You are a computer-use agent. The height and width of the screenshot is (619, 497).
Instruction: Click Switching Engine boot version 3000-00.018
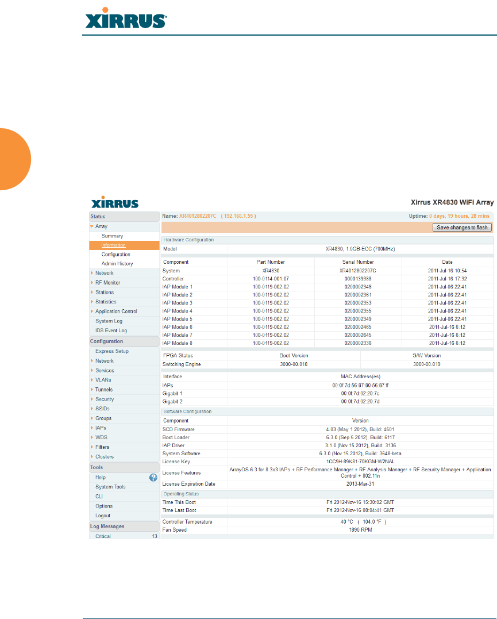(x=294, y=364)
